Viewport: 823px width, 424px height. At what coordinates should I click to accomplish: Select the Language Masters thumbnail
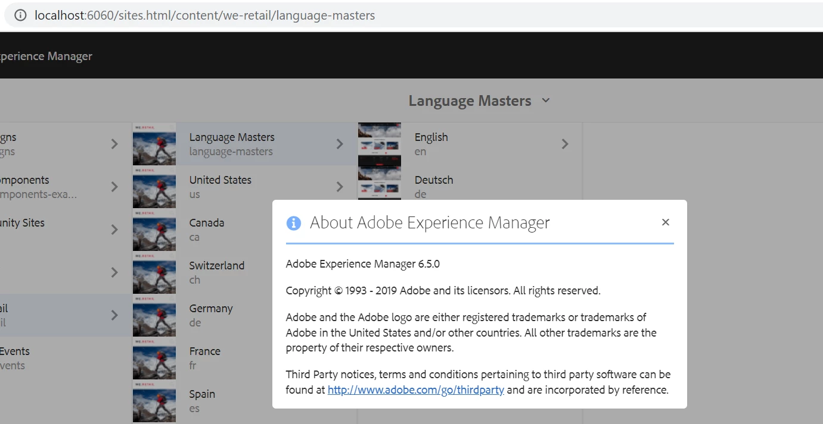point(154,144)
